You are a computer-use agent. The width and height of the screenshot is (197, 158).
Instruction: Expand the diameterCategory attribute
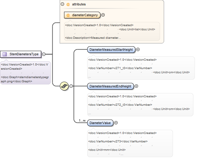pos(103,15)
